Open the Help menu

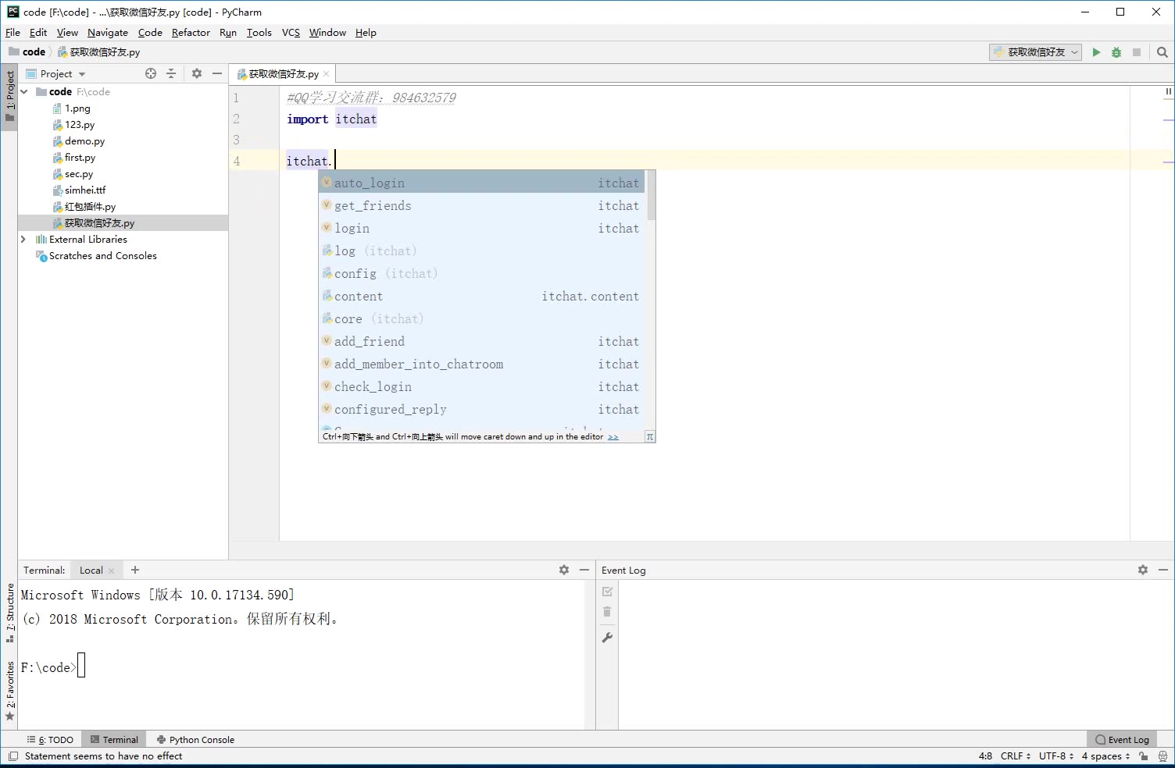click(x=366, y=33)
